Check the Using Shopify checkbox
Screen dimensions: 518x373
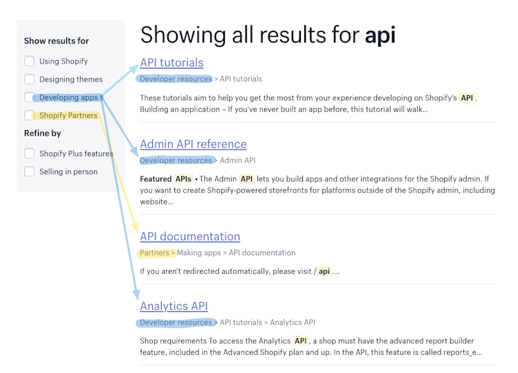[30, 61]
